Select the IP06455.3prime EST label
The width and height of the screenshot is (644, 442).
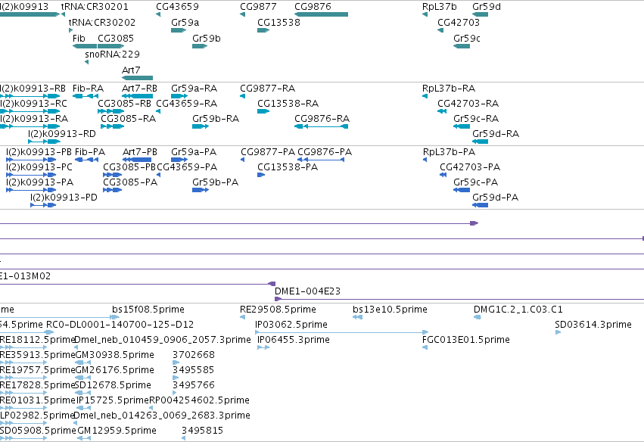[294, 340]
